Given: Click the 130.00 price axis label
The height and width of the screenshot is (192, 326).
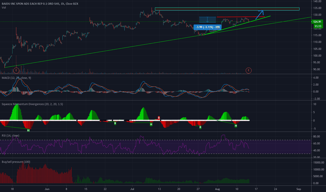Looking at the screenshot, I should pyautogui.click(x=317, y=15).
